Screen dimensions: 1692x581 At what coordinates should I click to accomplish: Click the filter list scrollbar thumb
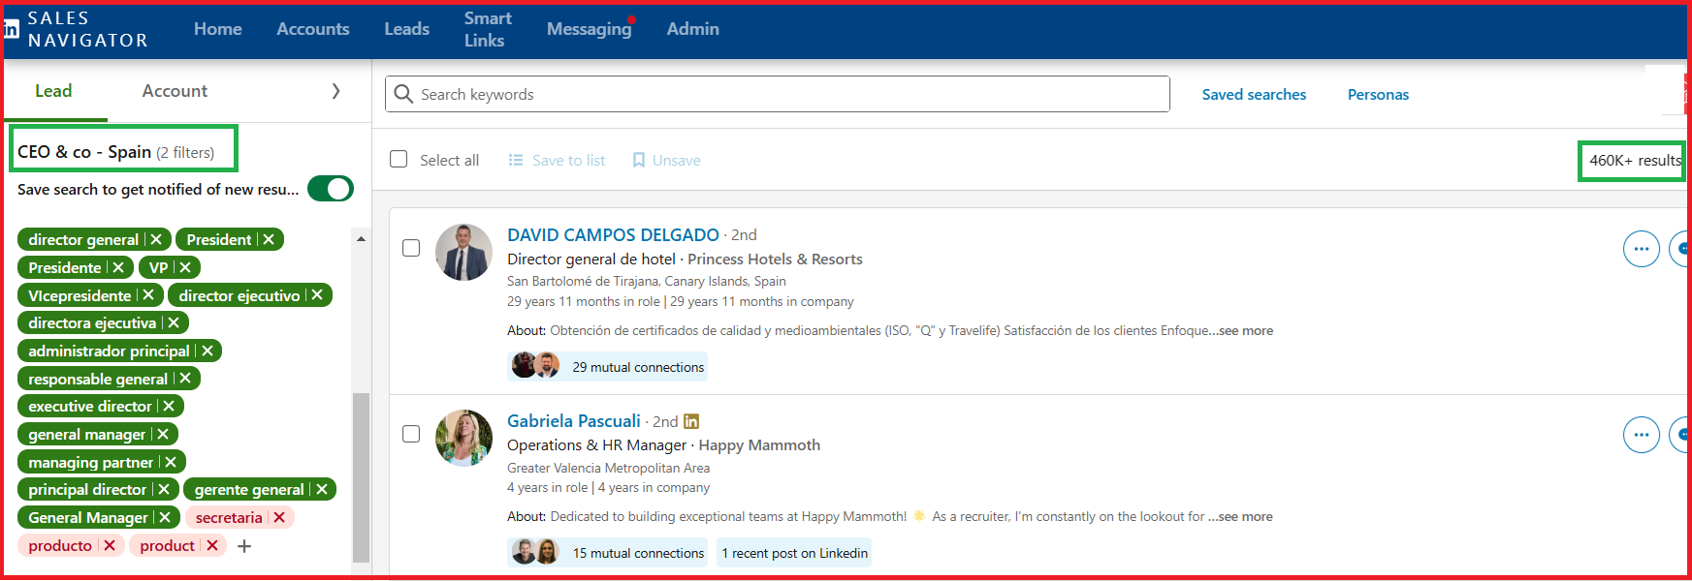(361, 477)
